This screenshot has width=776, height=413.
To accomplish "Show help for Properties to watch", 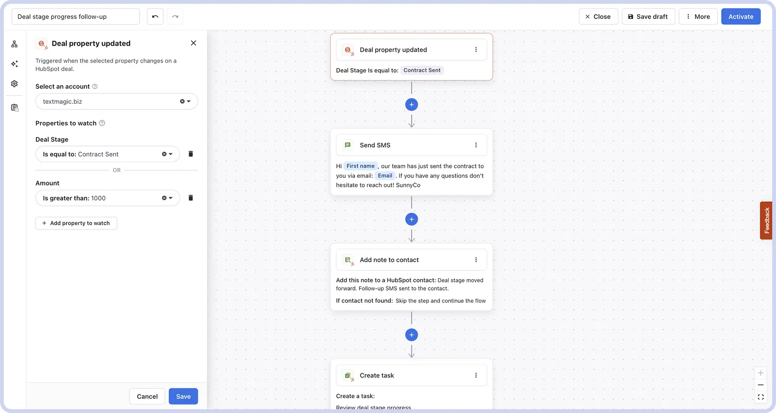I will [102, 123].
